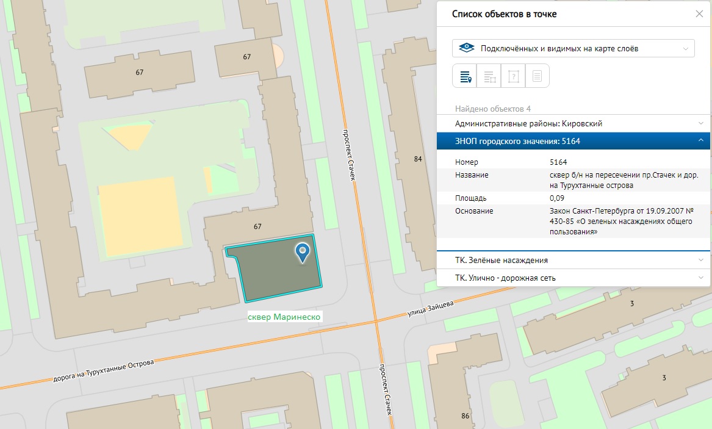This screenshot has height=429, width=712.
Task: Click the 'сквер Маринеско' map label
Action: (x=284, y=317)
